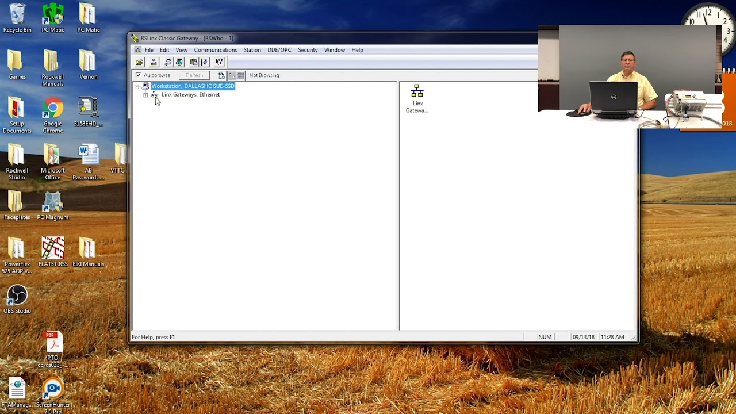This screenshot has height=414, width=736.
Task: Select the PC Magnum desktop icon
Action: point(53,206)
